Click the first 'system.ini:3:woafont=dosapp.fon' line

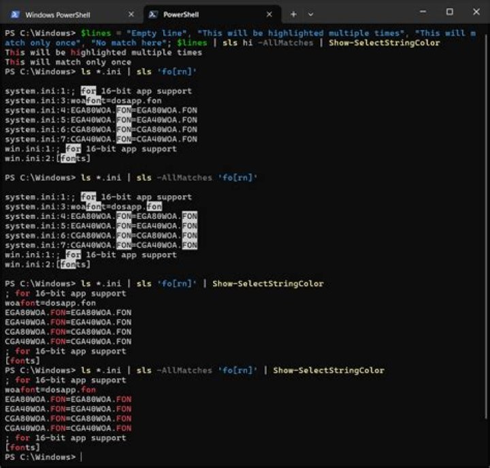tap(83, 101)
